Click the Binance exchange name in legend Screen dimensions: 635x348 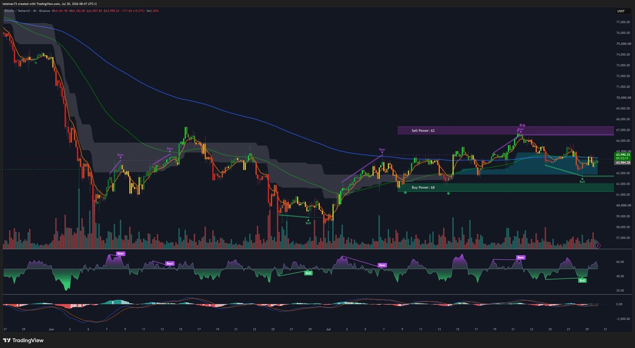pos(44,11)
